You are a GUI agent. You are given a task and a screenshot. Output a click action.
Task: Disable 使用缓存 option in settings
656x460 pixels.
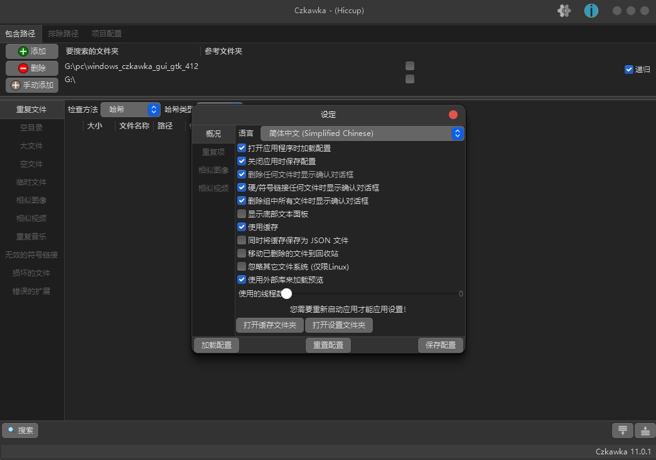pos(242,227)
